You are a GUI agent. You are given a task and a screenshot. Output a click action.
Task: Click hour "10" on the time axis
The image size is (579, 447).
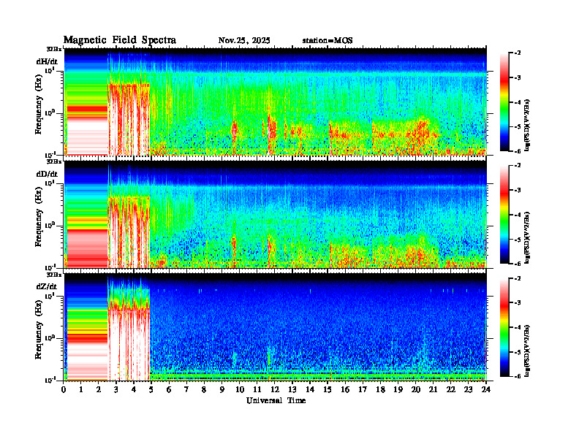click(x=240, y=389)
